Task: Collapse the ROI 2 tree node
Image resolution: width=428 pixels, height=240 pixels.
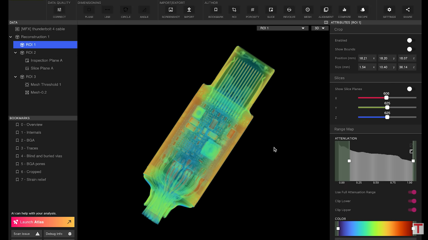Action: [x=15, y=53]
